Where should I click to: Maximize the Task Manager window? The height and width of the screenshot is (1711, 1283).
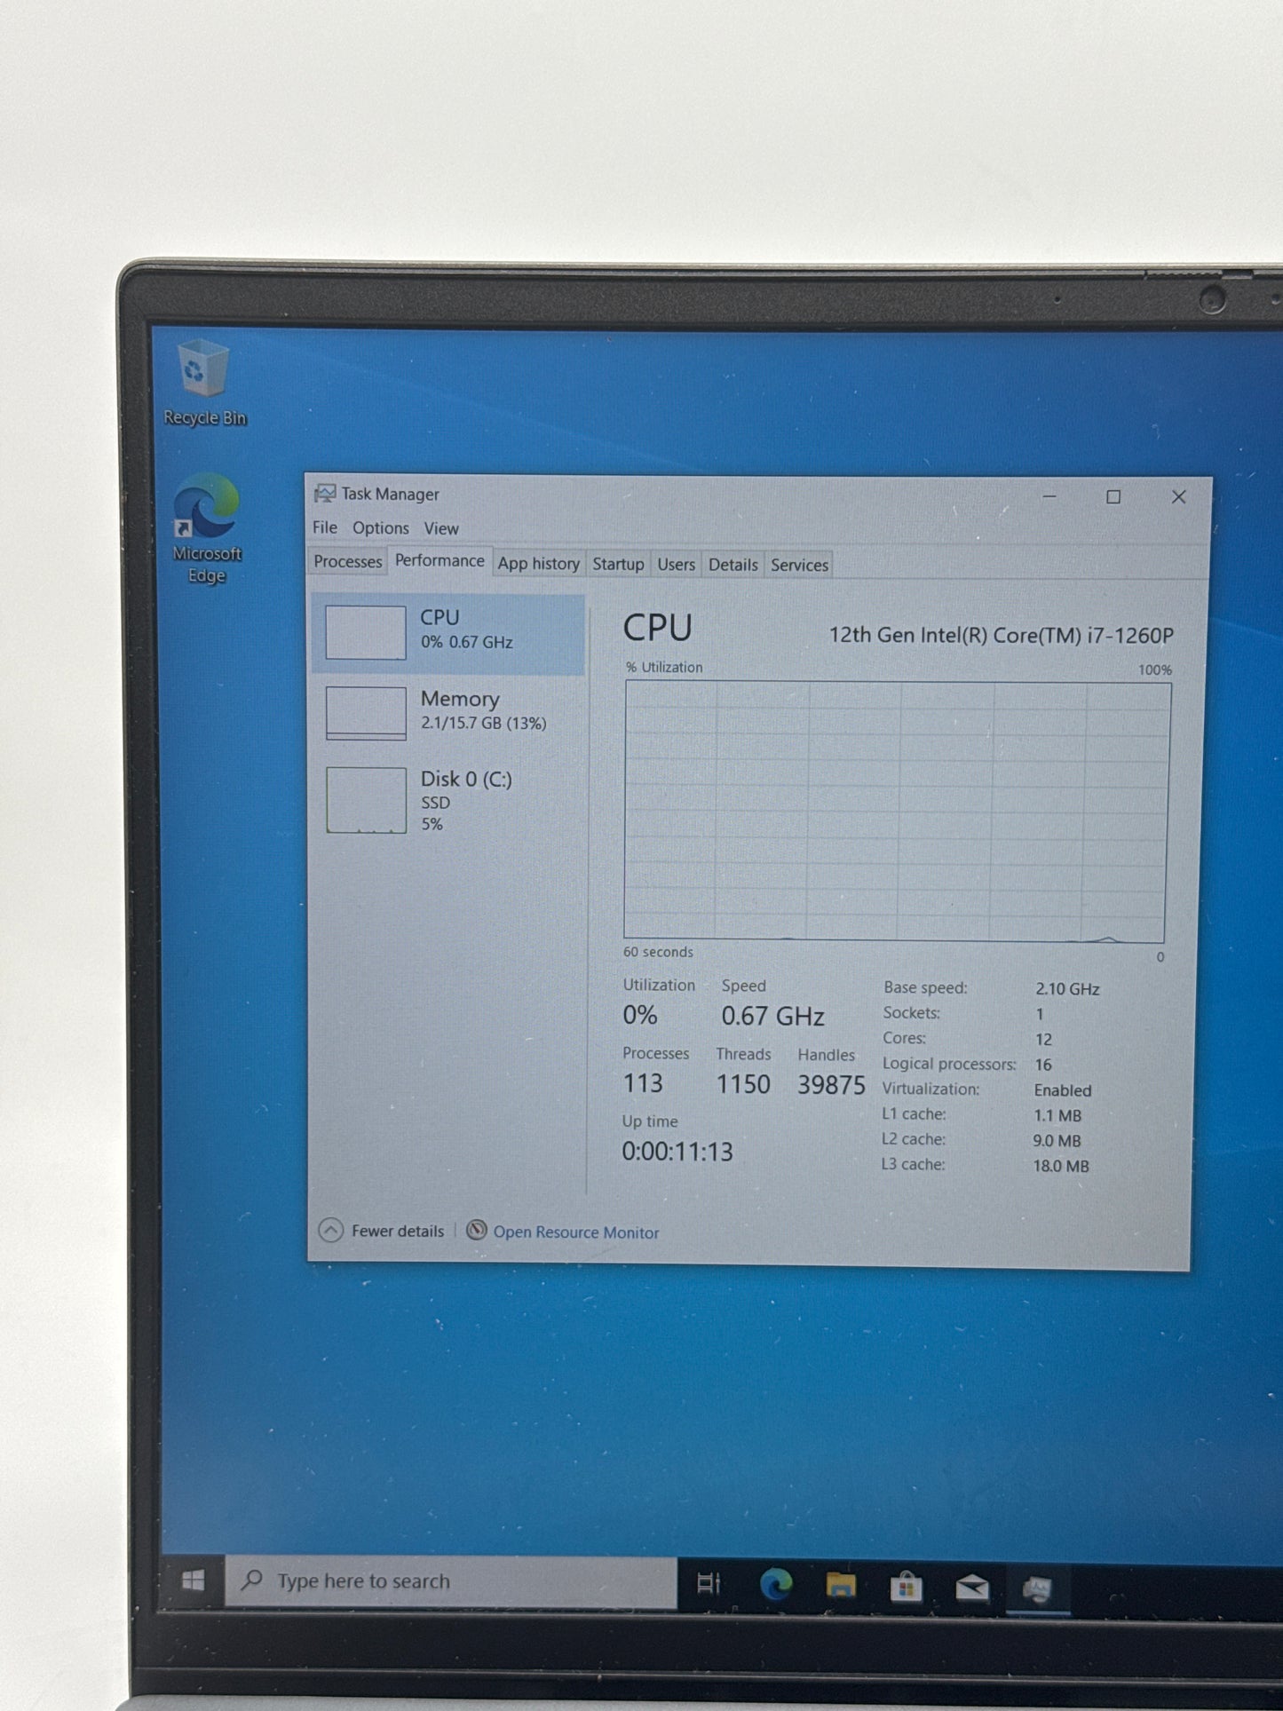pyautogui.click(x=1113, y=497)
